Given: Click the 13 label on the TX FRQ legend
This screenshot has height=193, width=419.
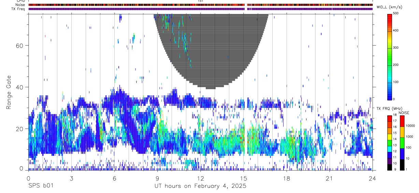Looking at the screenshot, I should (394, 145).
